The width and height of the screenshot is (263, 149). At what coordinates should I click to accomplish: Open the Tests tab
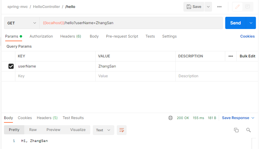[x=150, y=36]
